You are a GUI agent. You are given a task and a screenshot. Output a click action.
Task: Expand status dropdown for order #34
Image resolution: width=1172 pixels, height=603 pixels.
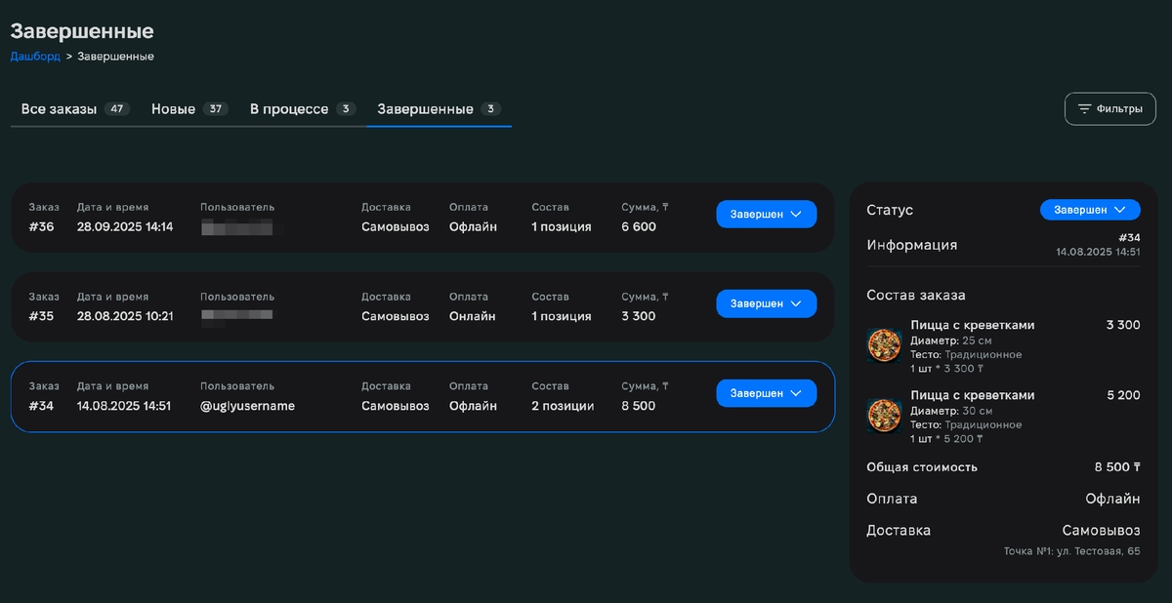[766, 393]
